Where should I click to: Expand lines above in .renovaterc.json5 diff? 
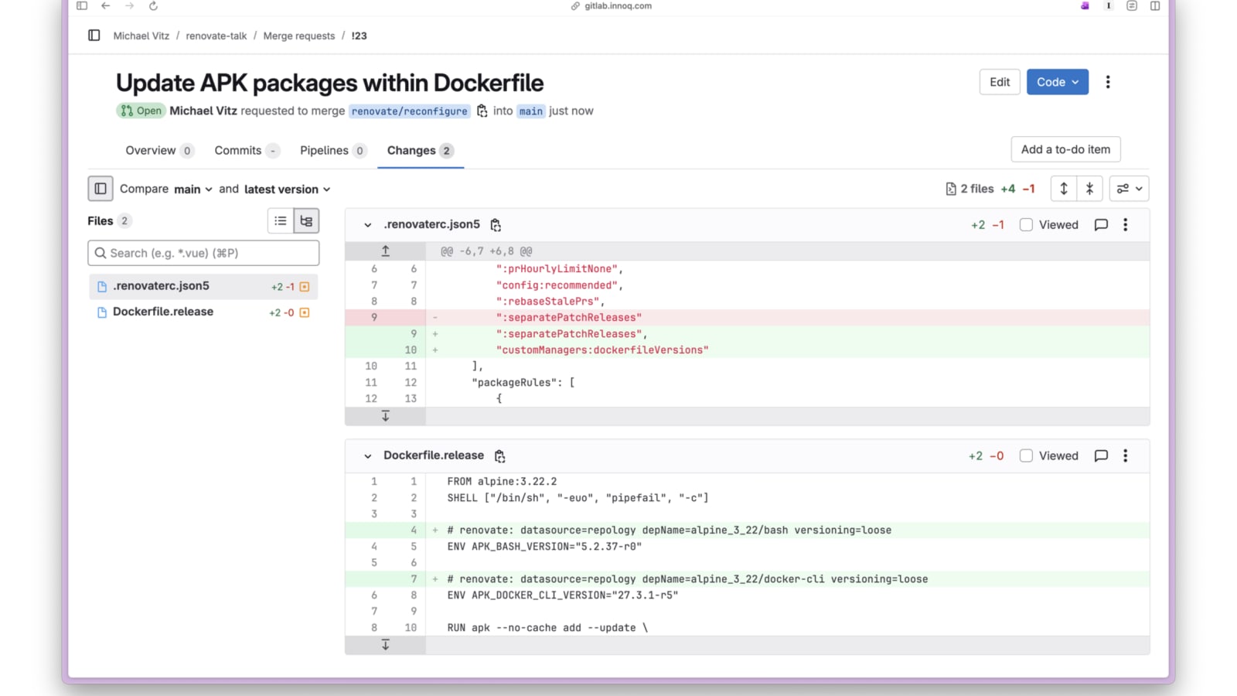pos(386,251)
